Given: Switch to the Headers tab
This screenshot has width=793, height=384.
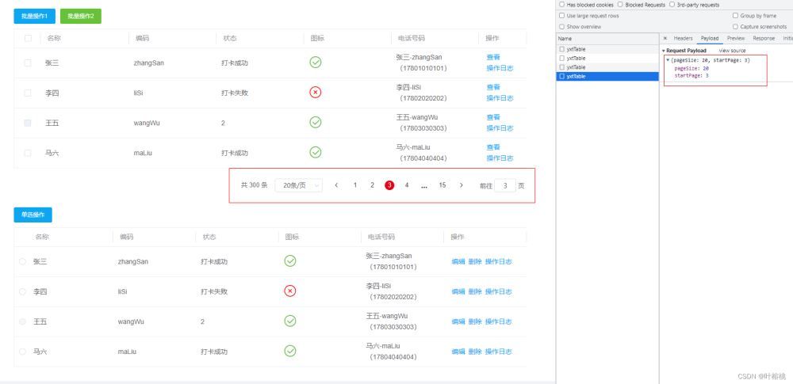Looking at the screenshot, I should [683, 38].
